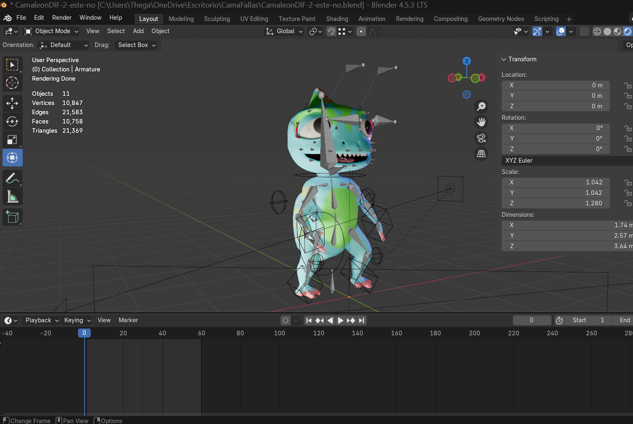Open the Object Mode dropdown

pos(51,32)
